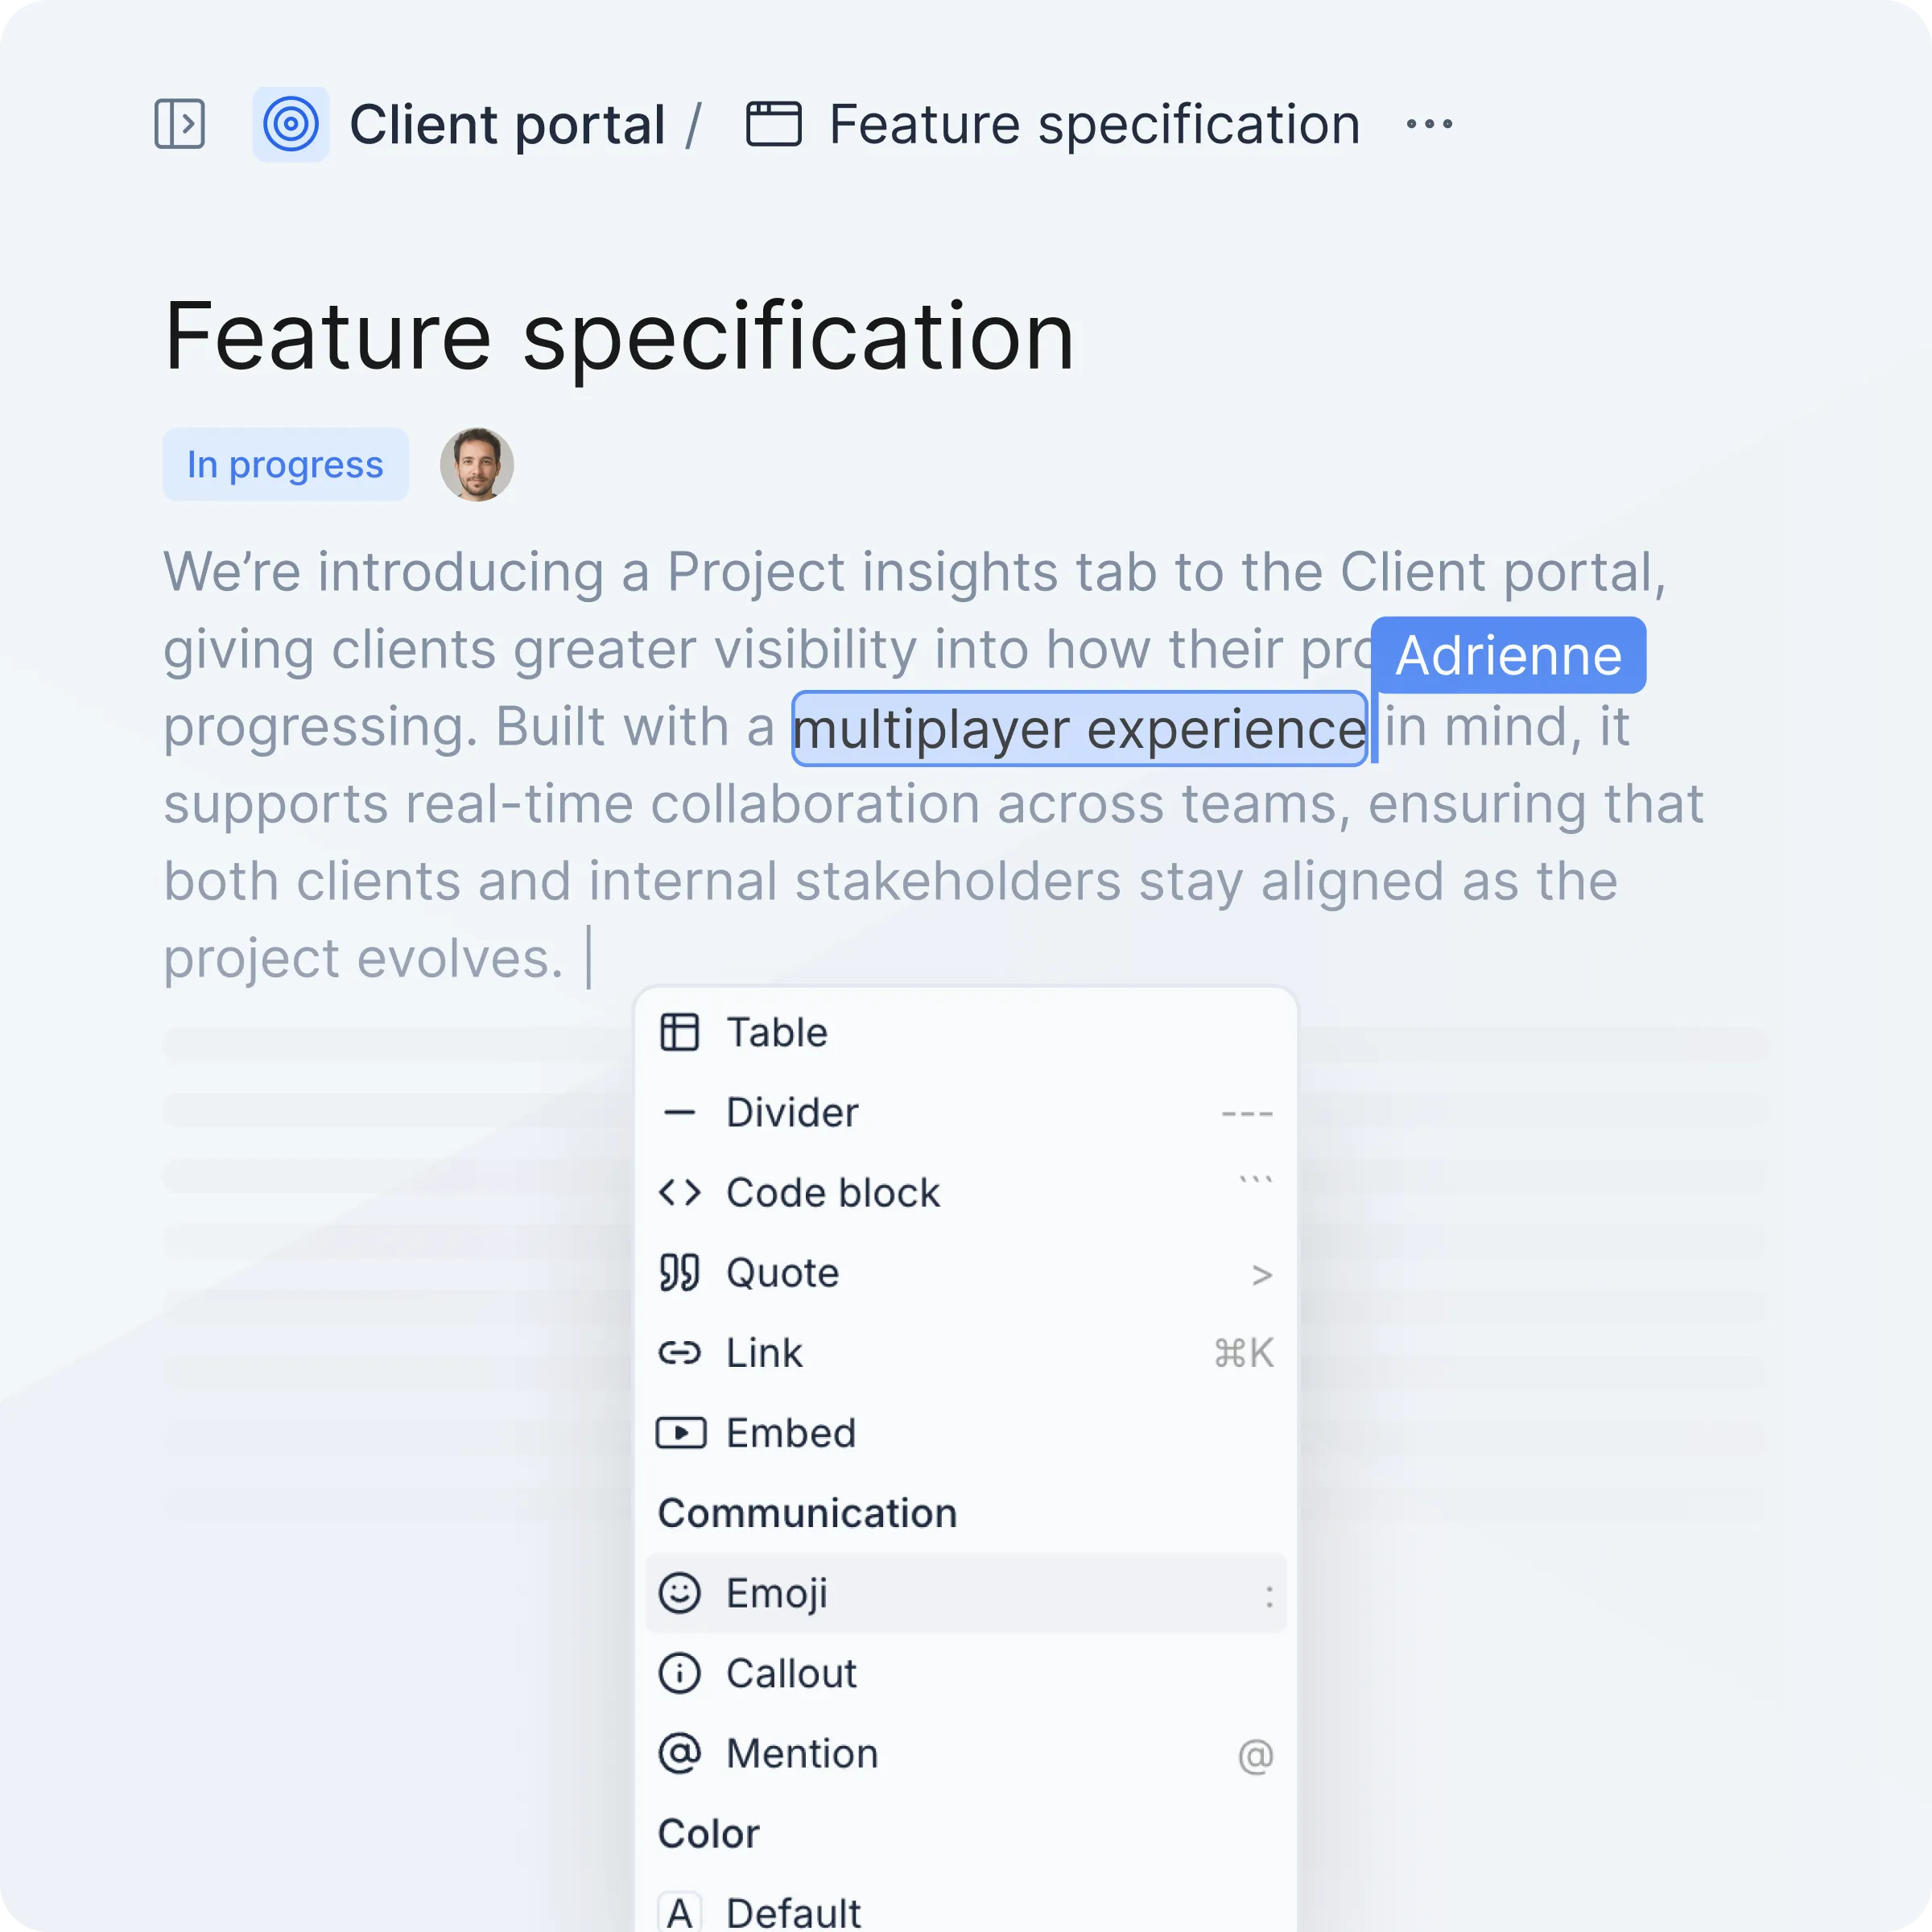Click the Feature specification window icon
This screenshot has height=1932, width=1932.
[x=773, y=124]
